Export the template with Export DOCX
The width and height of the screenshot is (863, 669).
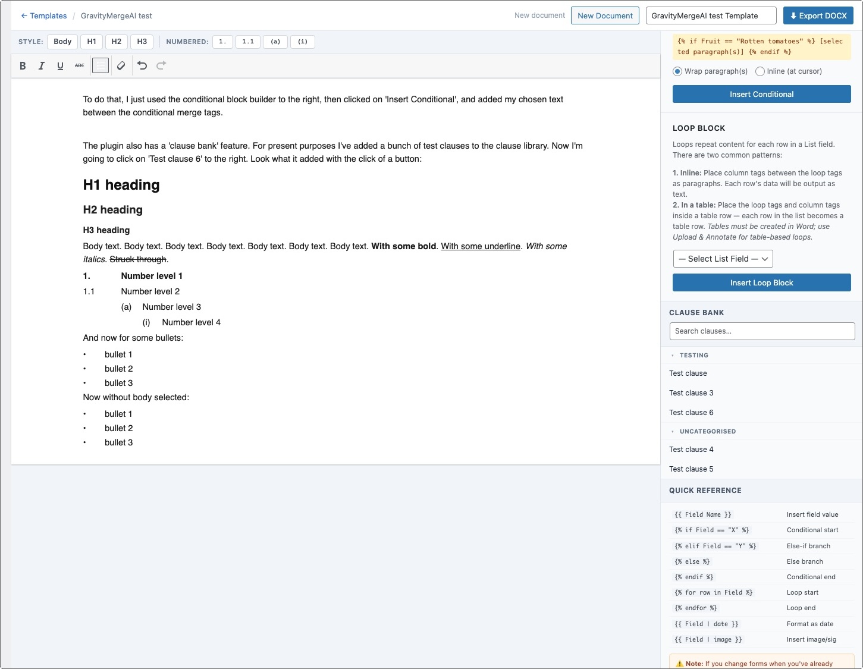click(818, 15)
